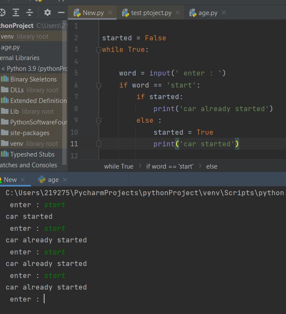This screenshot has height=314, width=286.
Task: Click the site-packages folder icon
Action: (4, 133)
